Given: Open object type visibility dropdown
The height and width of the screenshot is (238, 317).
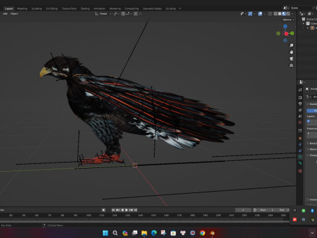Looking at the screenshot, I should click(x=243, y=14).
